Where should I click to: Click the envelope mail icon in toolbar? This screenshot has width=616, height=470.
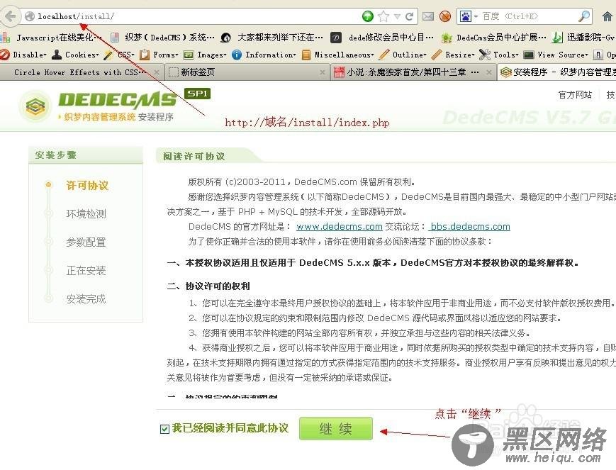tap(428, 16)
